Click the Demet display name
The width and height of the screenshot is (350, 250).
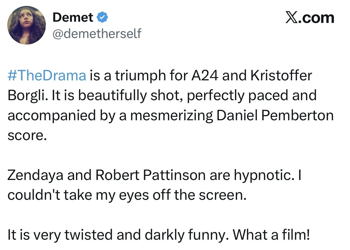[73, 18]
